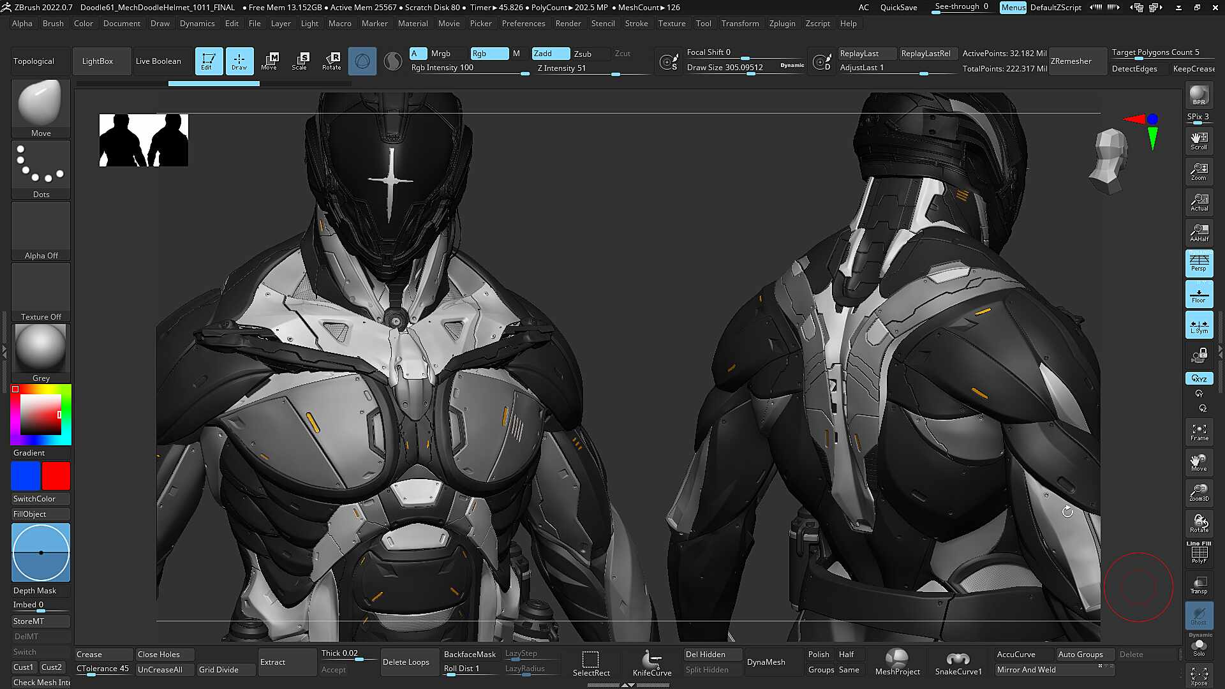Toggle L.Sym local symmetry
The image size is (1225, 689).
[x=1199, y=325]
